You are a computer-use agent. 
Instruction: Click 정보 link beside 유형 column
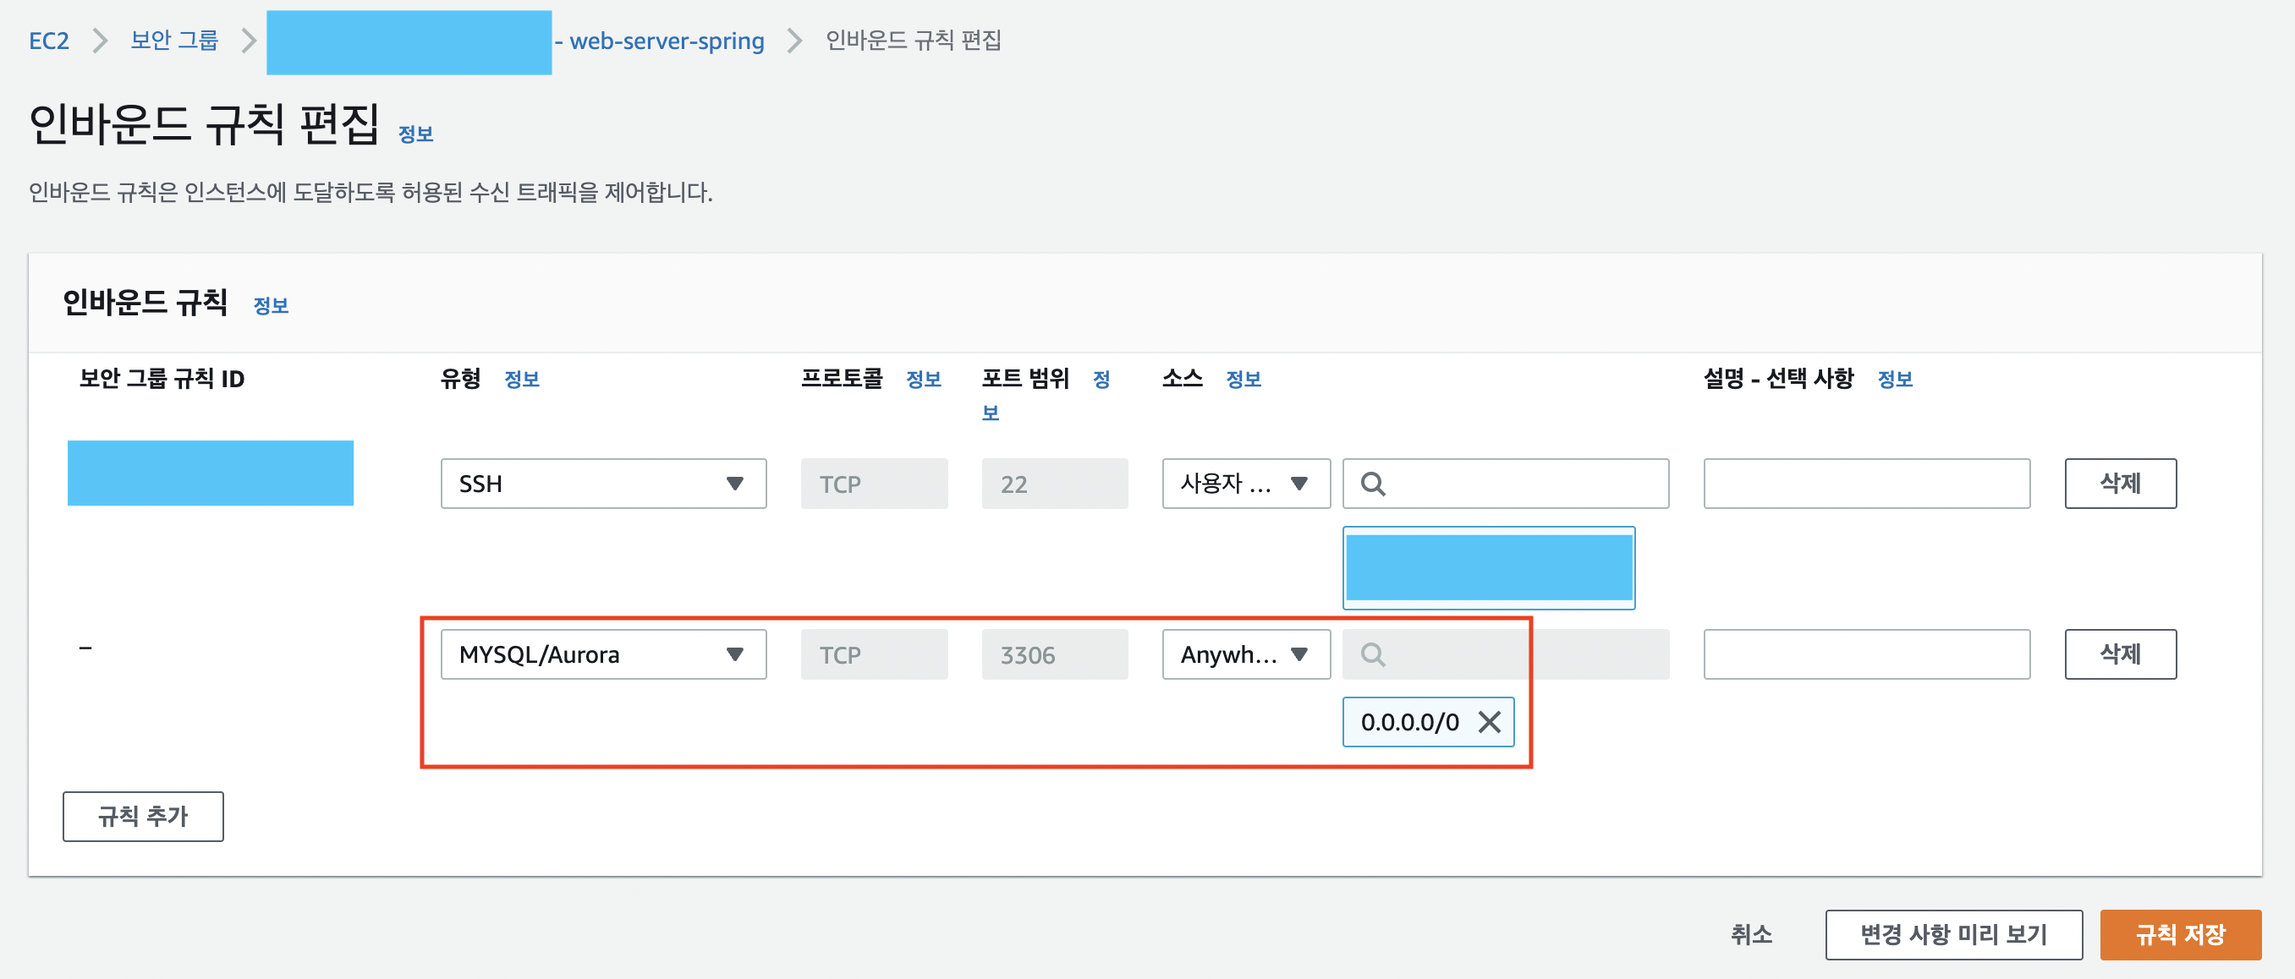pyautogui.click(x=521, y=379)
